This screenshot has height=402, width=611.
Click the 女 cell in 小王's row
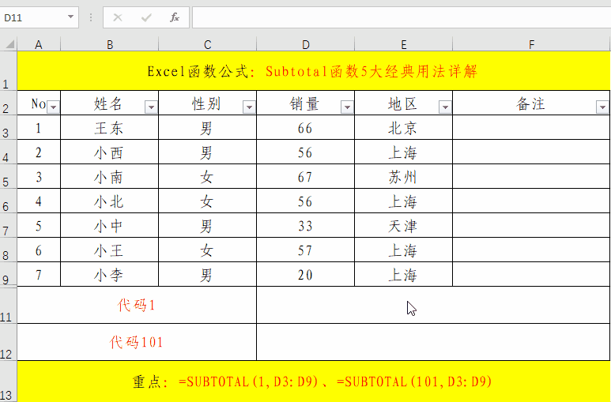coord(207,250)
